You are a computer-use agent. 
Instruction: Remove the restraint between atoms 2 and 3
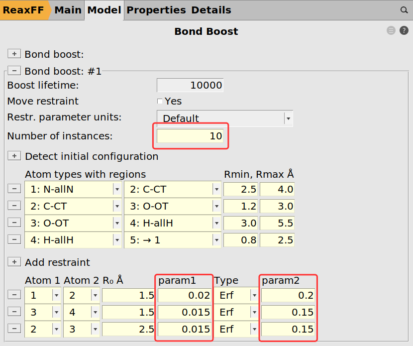14,329
